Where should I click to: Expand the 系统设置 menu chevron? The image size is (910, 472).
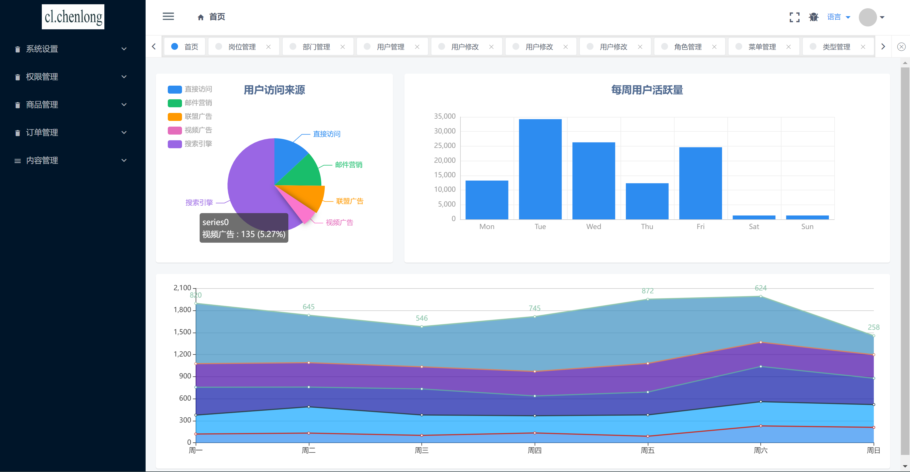coord(124,49)
